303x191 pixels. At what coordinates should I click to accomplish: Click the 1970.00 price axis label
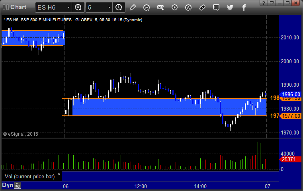pos(290,133)
